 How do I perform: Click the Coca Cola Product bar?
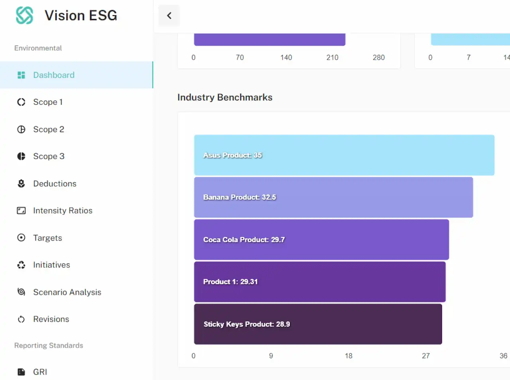click(322, 240)
